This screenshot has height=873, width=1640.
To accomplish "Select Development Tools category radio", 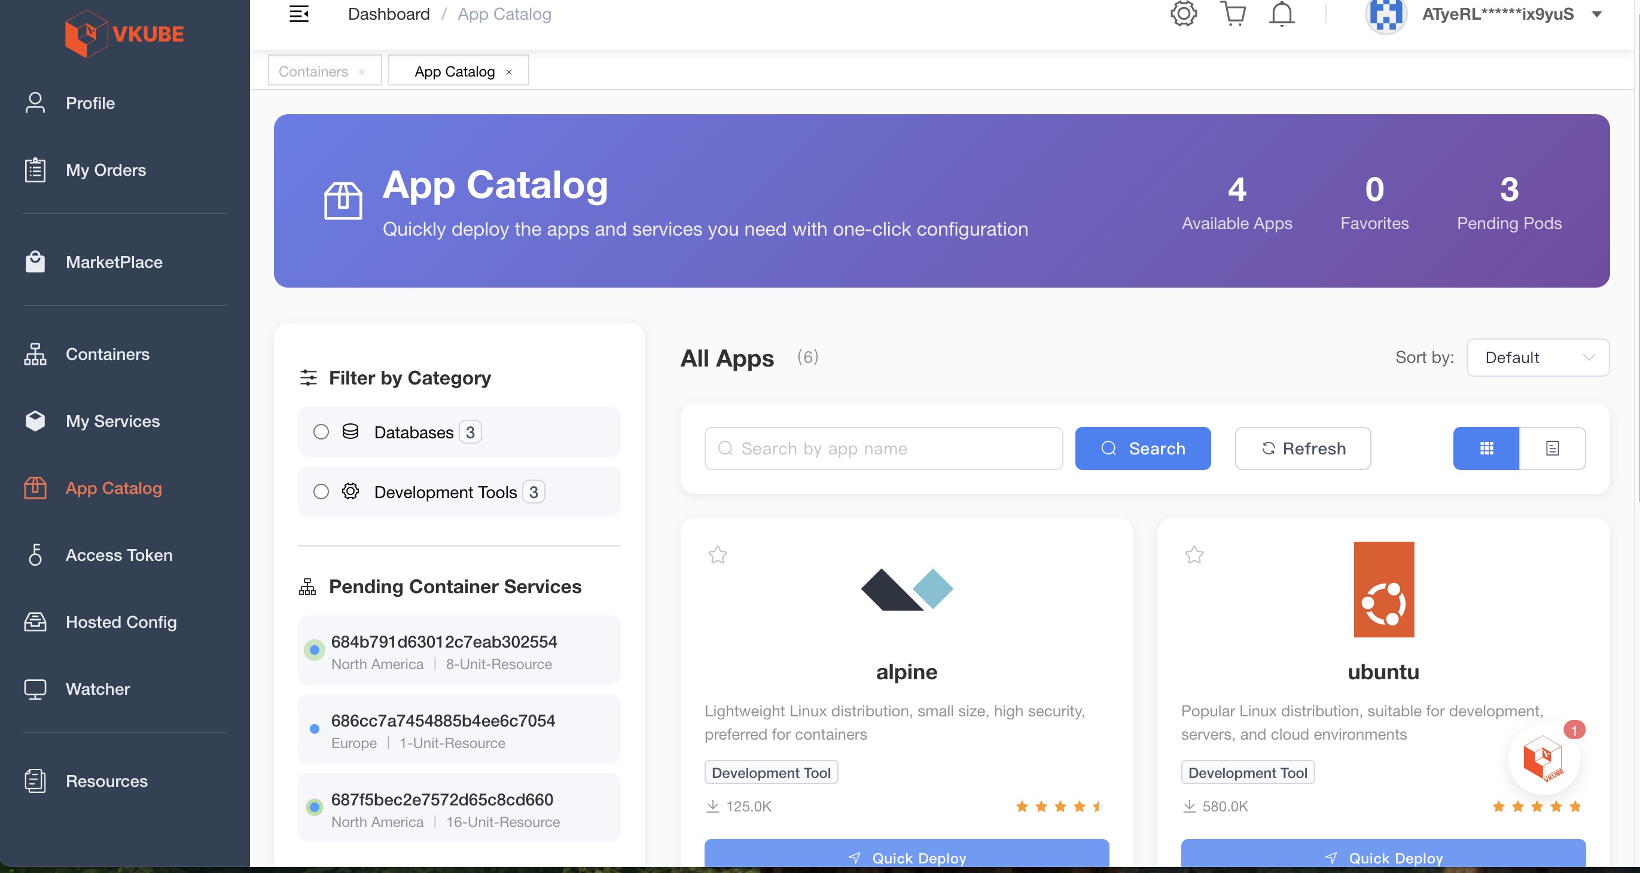I will pos(321,492).
